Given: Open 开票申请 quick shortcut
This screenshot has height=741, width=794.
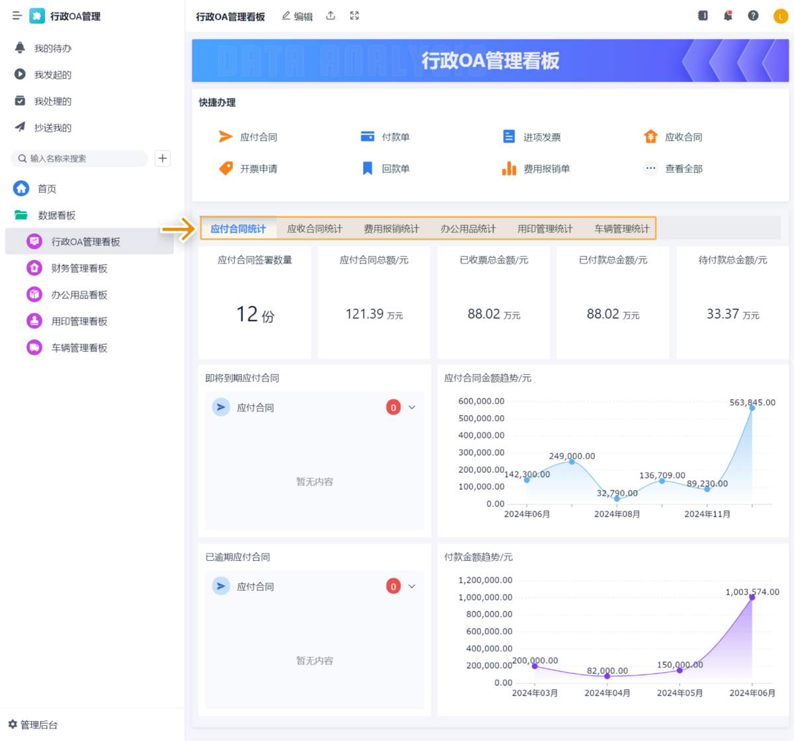Looking at the screenshot, I should pos(248,169).
